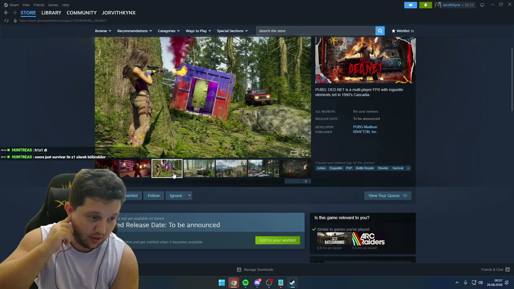
Task: Click the Steam taskbar icon
Action: coord(292,283)
